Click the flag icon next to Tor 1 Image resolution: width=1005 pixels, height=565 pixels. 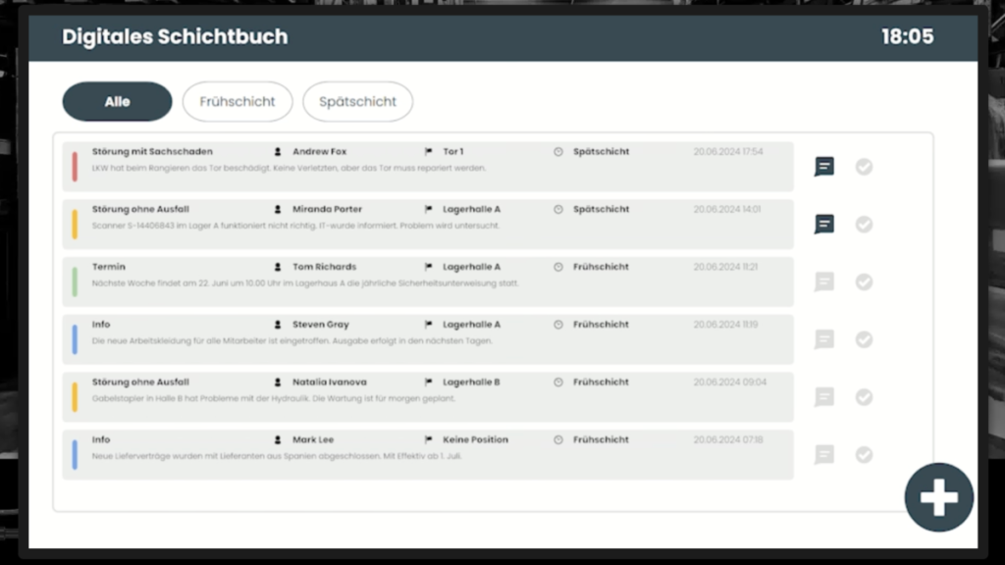pyautogui.click(x=429, y=151)
